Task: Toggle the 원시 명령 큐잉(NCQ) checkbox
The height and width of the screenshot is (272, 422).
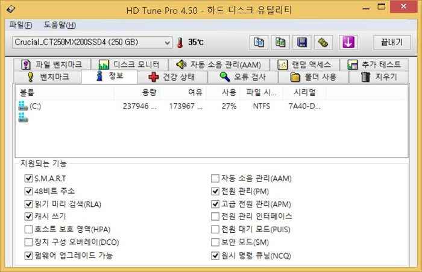Action: point(215,255)
